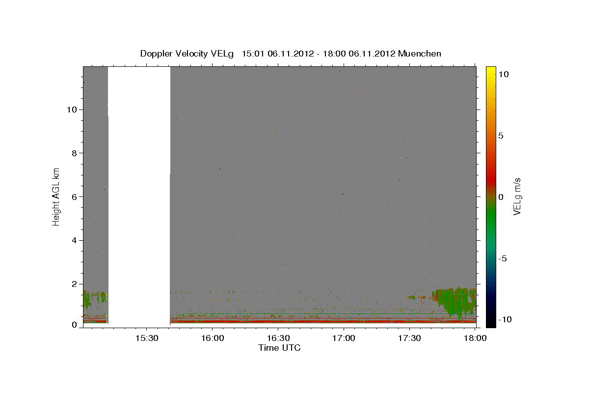Click the 17:30 time tick label
The image size is (589, 393).
pos(409,338)
